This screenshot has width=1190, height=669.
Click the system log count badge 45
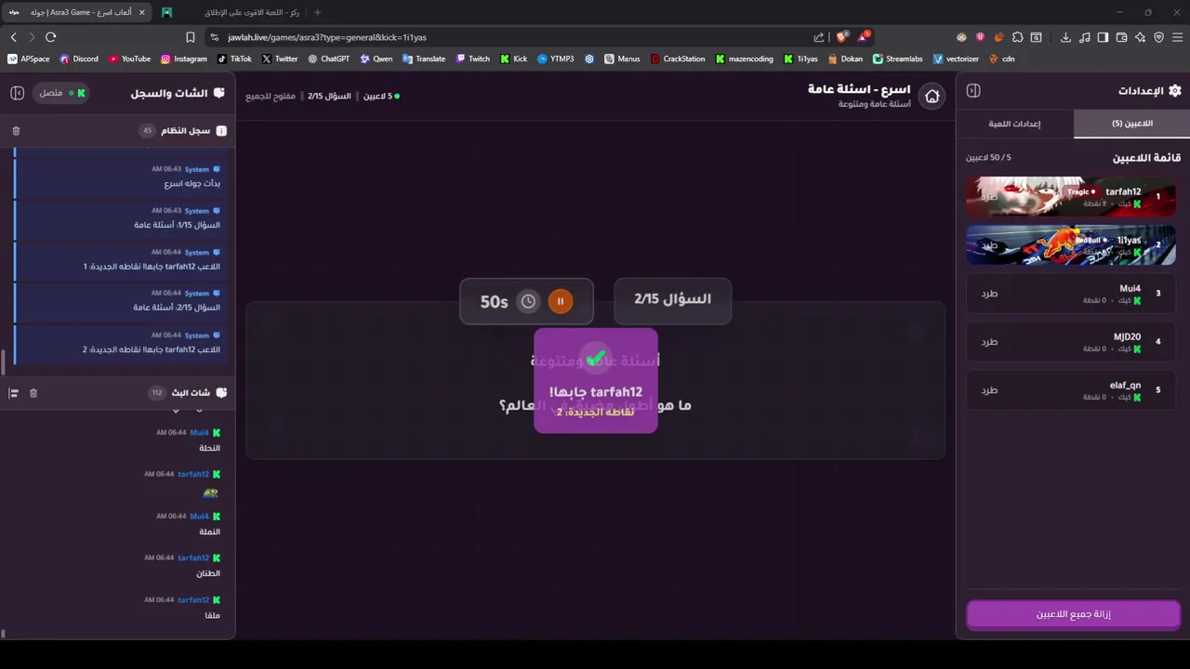147,131
